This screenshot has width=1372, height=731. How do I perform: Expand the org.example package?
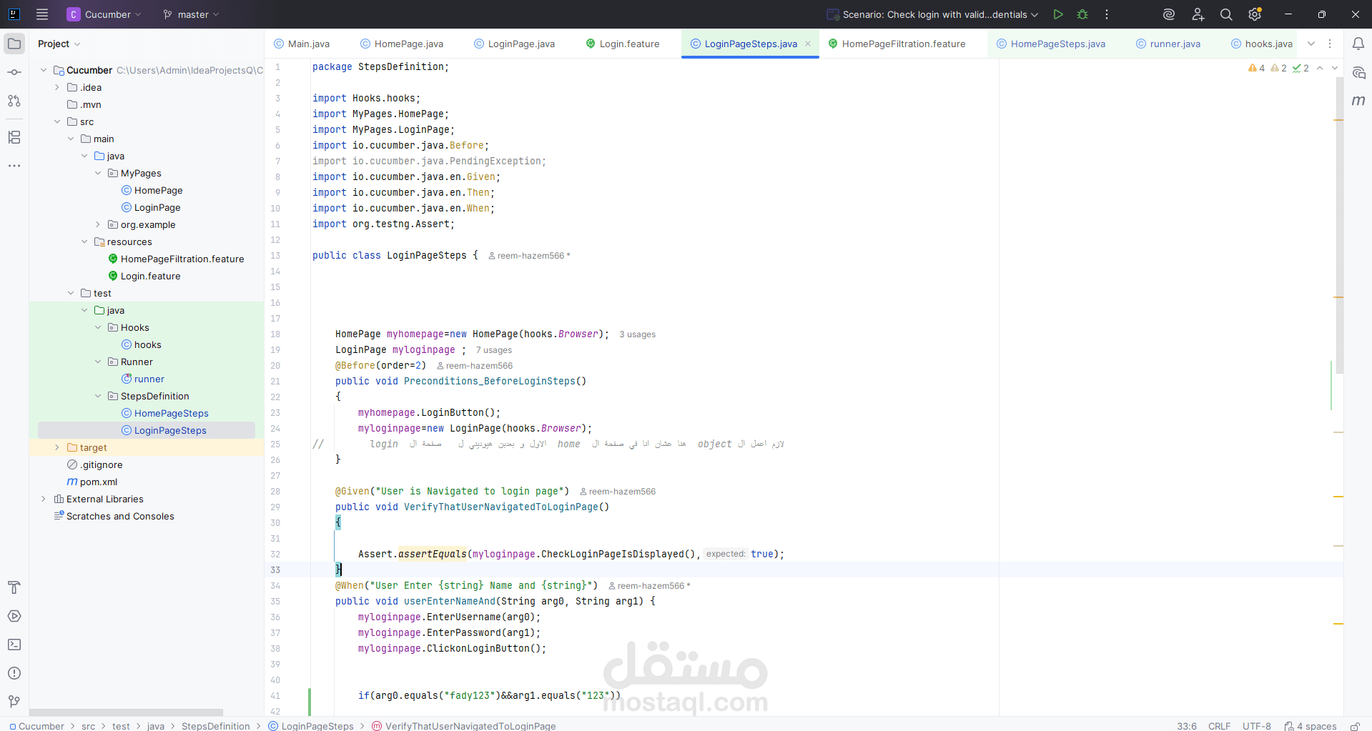pyautogui.click(x=98, y=224)
